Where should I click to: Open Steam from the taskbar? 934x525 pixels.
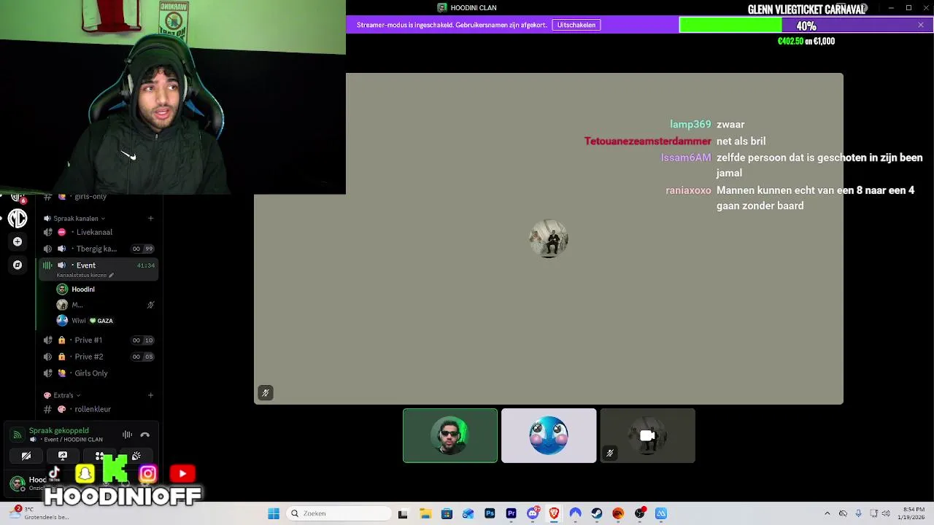coord(597,513)
